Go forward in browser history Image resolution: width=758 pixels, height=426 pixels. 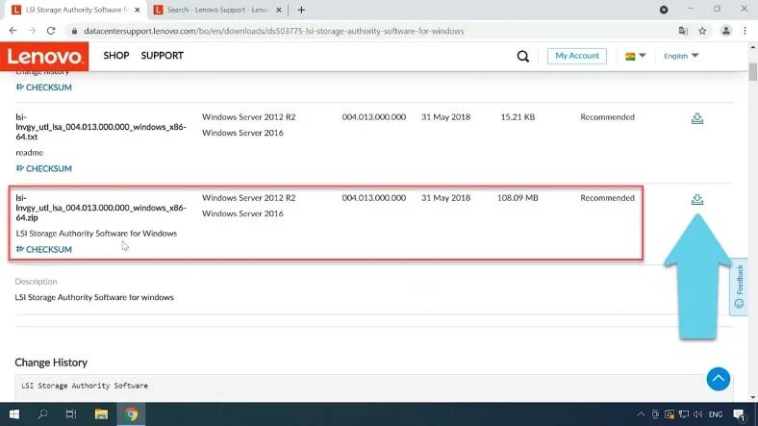tap(32, 31)
